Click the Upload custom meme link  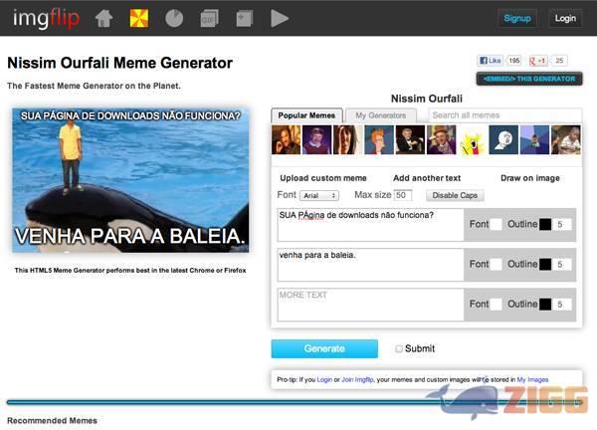tap(323, 177)
